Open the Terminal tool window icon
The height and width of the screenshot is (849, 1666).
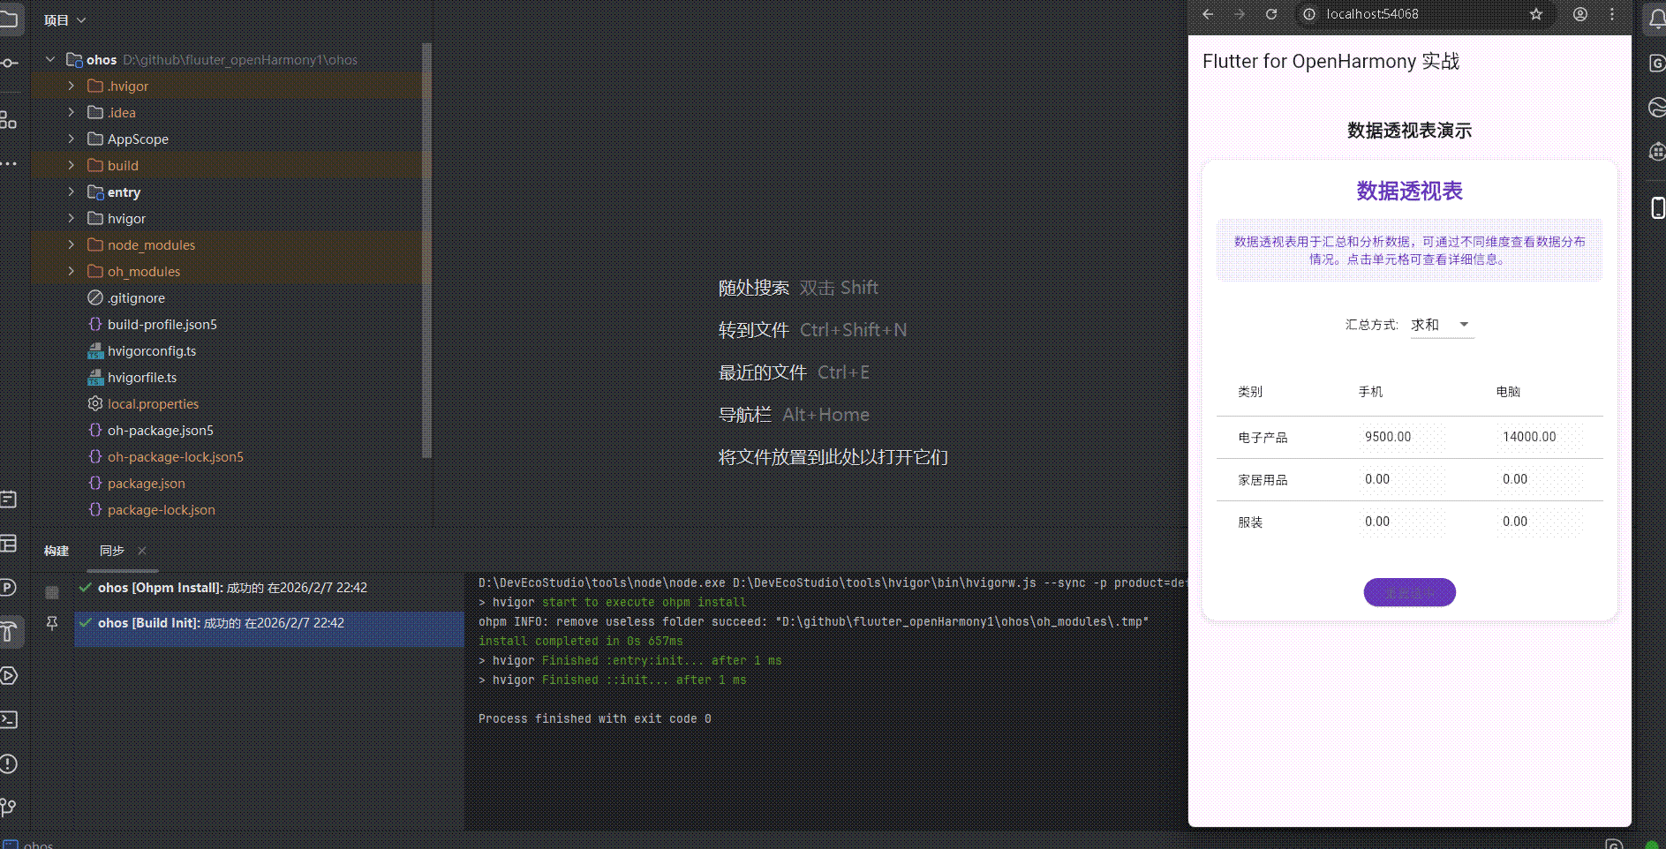[x=8, y=719]
